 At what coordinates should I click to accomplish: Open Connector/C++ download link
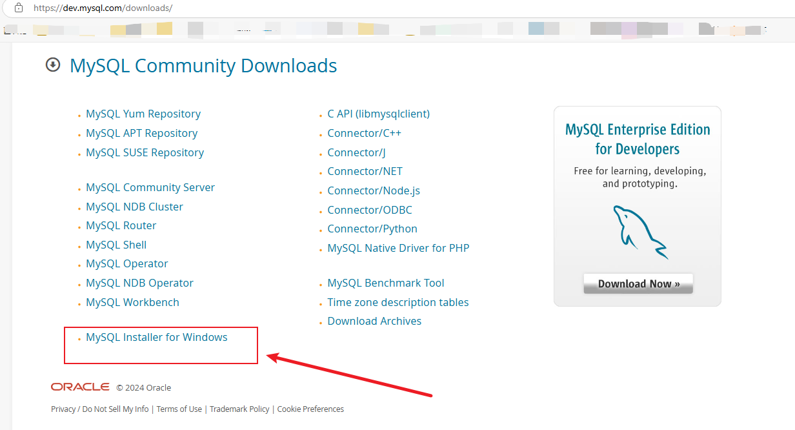click(365, 133)
